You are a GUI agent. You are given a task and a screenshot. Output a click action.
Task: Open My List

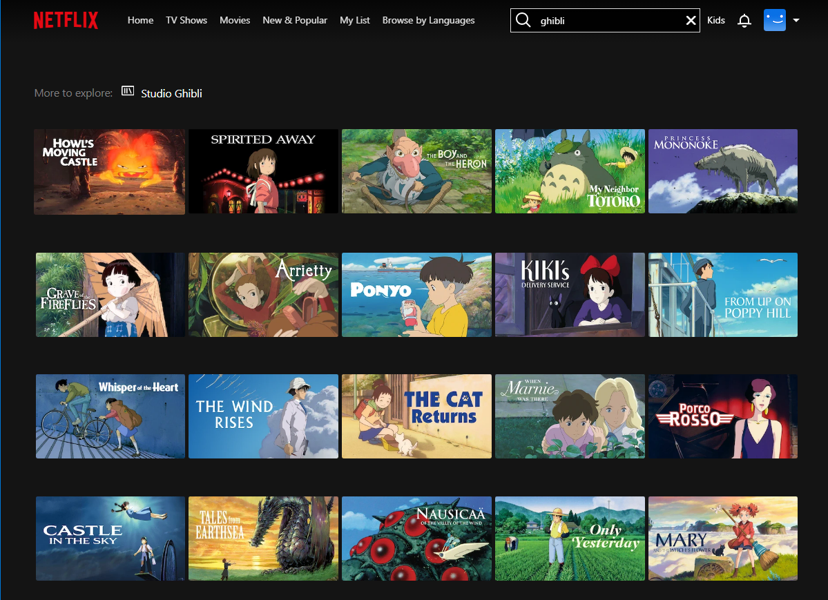[x=355, y=20]
